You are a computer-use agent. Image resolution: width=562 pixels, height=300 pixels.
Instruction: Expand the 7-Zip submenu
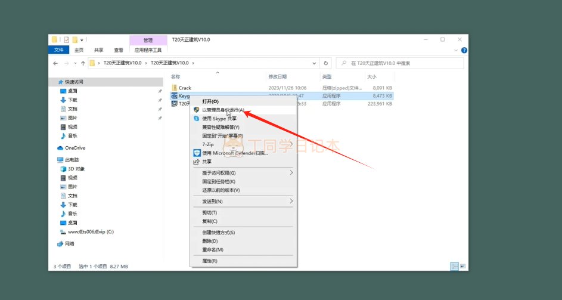pyautogui.click(x=291, y=144)
